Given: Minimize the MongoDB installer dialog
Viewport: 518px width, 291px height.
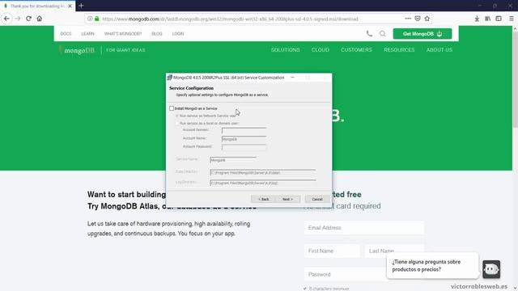Looking at the screenshot, I should pyautogui.click(x=293, y=78).
